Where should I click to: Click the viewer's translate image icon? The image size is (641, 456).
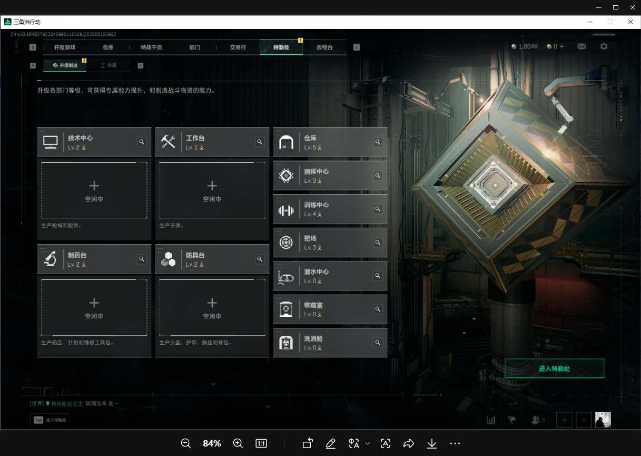pos(354,443)
